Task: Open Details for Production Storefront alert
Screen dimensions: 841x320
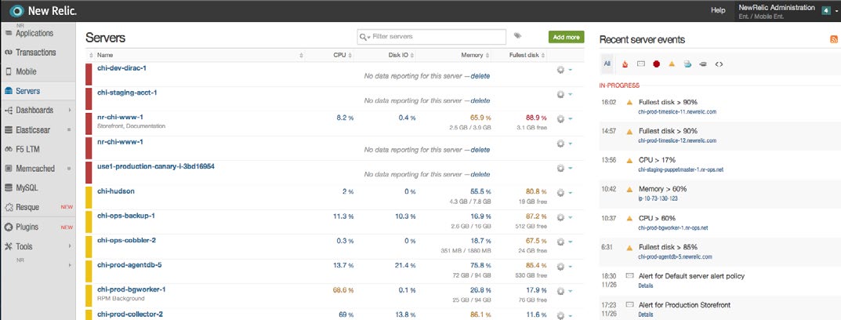Action: pos(646,315)
